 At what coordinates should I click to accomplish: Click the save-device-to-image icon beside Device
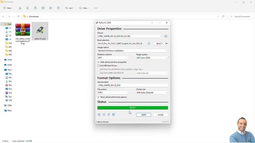166,36
